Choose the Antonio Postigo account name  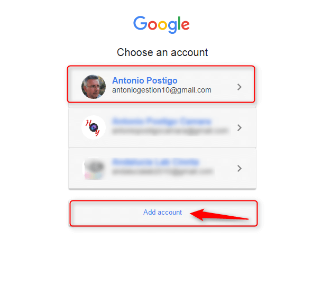point(144,80)
